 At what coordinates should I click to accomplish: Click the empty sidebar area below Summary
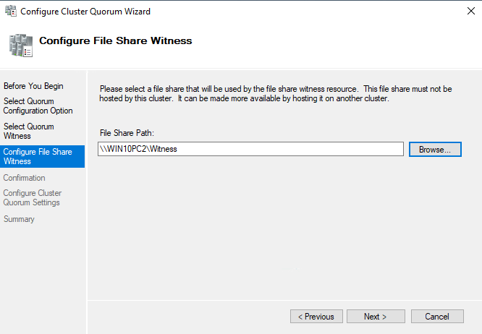(42, 275)
